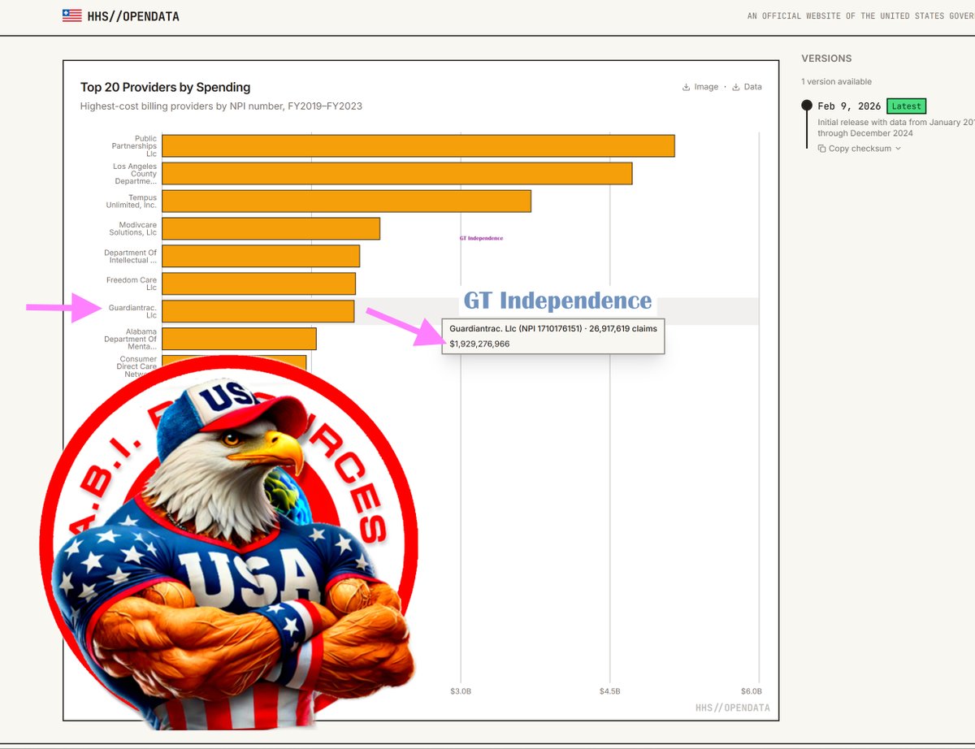Click the Los Angeles County bar
The width and height of the screenshot is (975, 749).
397,173
